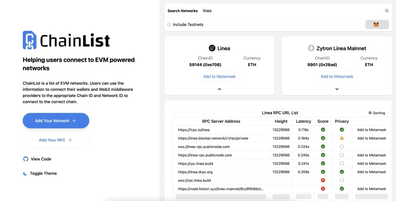396x201 pixels.
Task: Open the View Code link
Action: 37,159
